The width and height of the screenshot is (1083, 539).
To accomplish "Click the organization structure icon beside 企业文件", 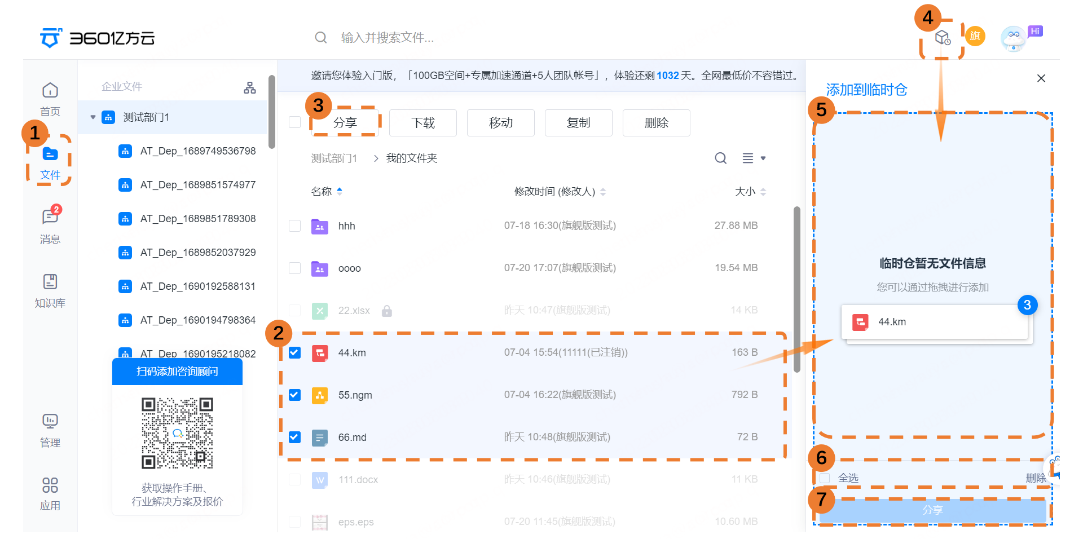I will 250,87.
